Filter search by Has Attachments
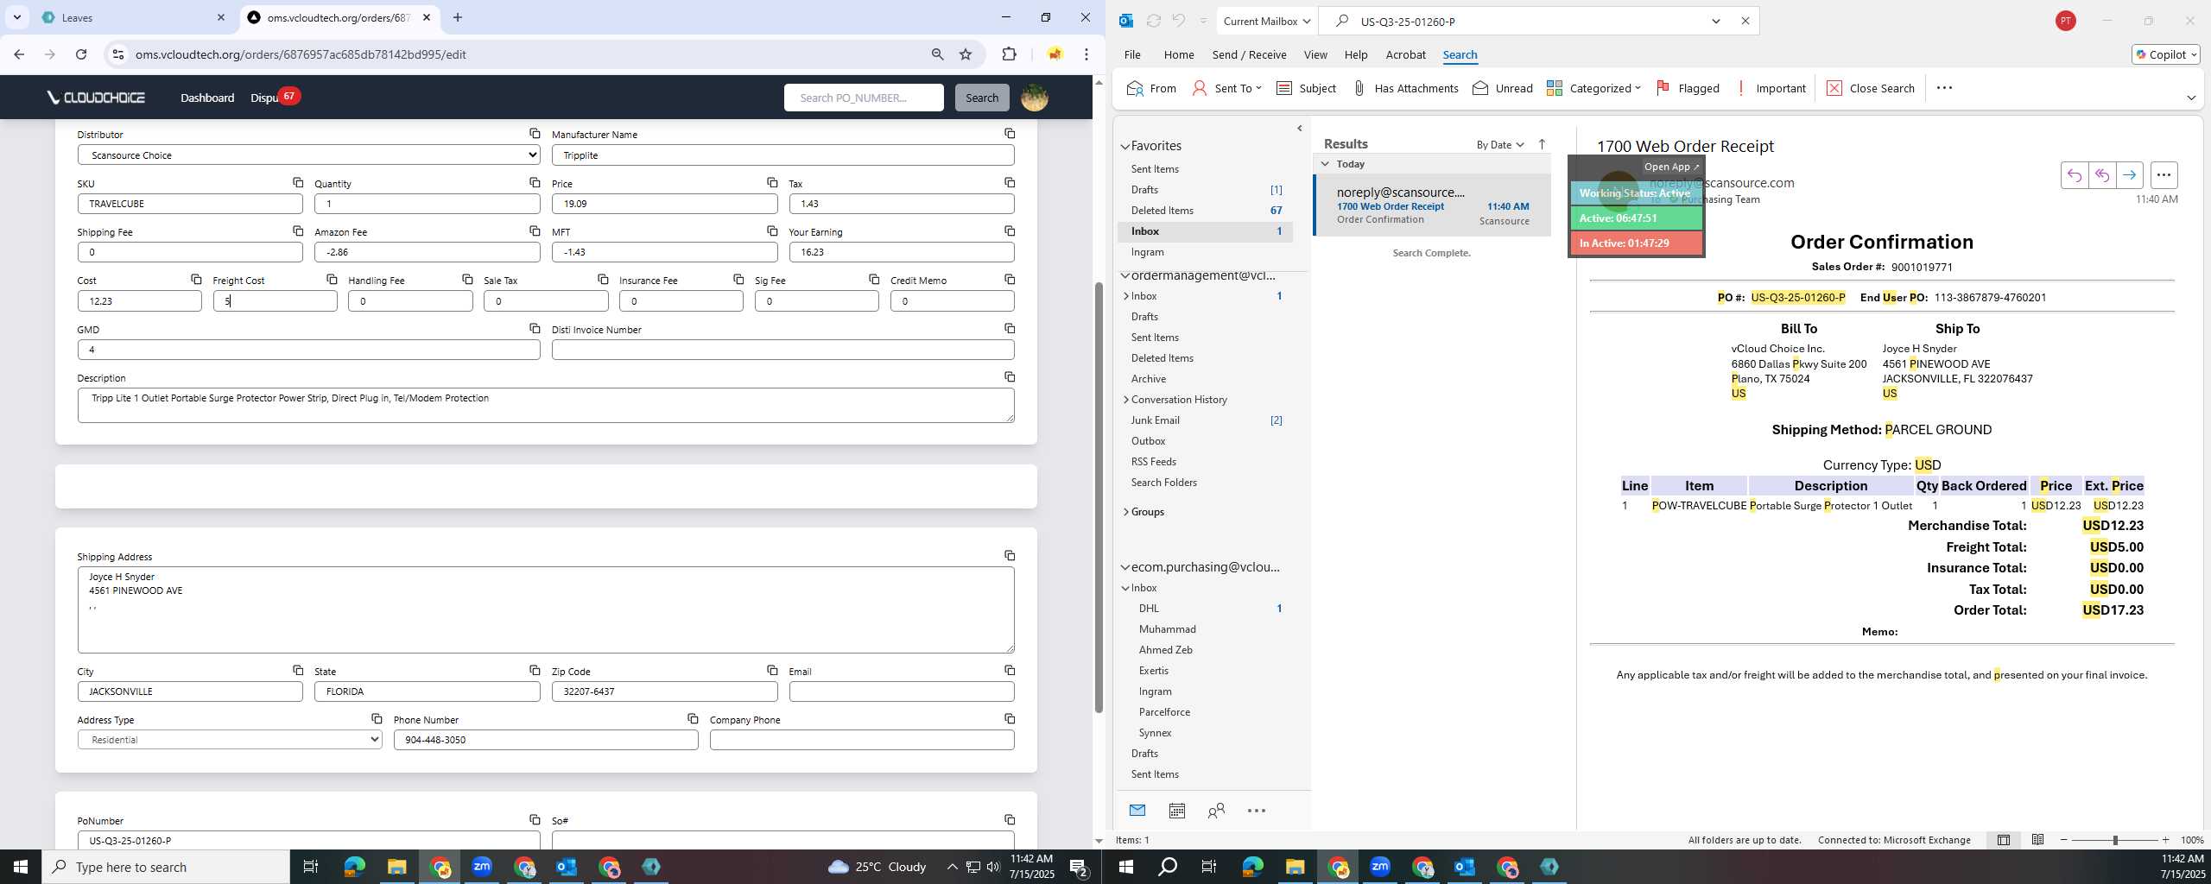Viewport: 2211px width, 884px height. tap(1405, 88)
